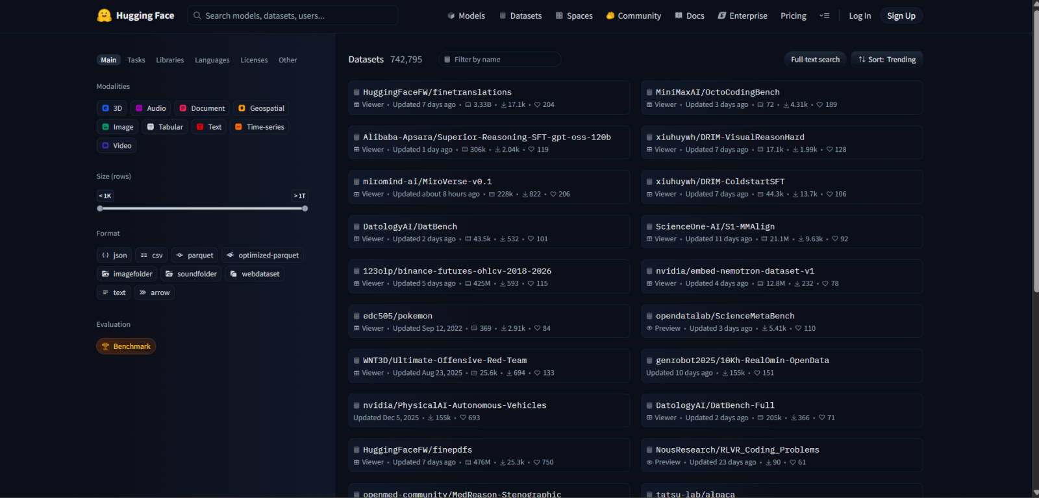The height and width of the screenshot is (498, 1039).
Task: Select the Audio modality filter
Action: (150, 108)
